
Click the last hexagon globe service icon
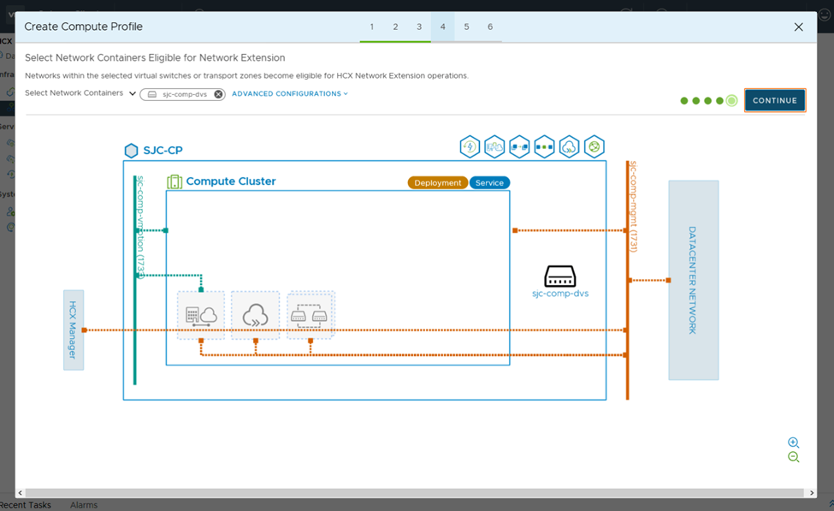594,146
